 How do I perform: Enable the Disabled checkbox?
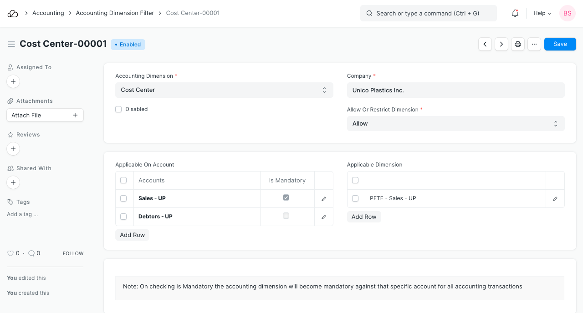118,109
